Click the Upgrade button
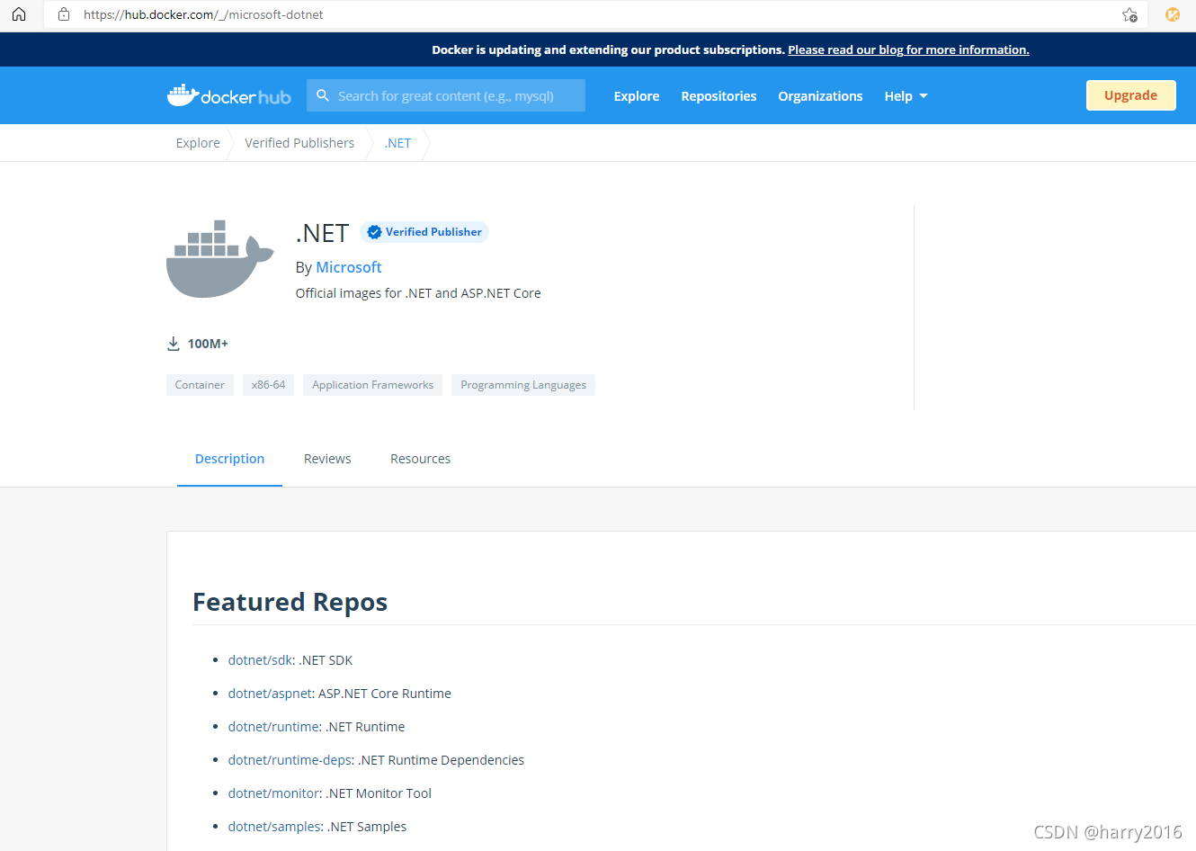 1130,95
